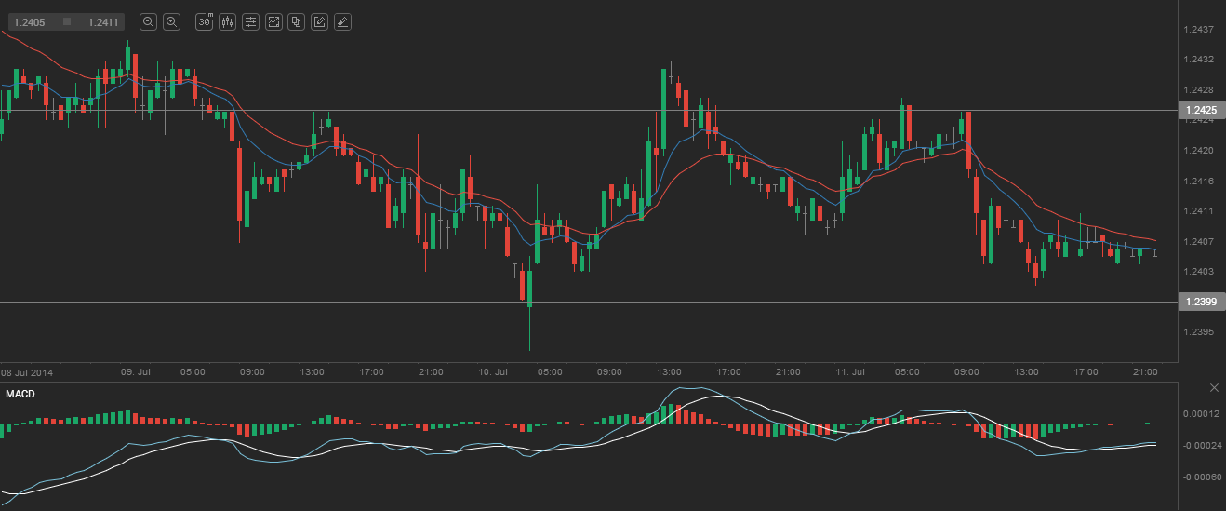Viewport: 1226px width, 511px height.
Task: Zoom in the chart with the plus magnifier
Action: pos(171,21)
